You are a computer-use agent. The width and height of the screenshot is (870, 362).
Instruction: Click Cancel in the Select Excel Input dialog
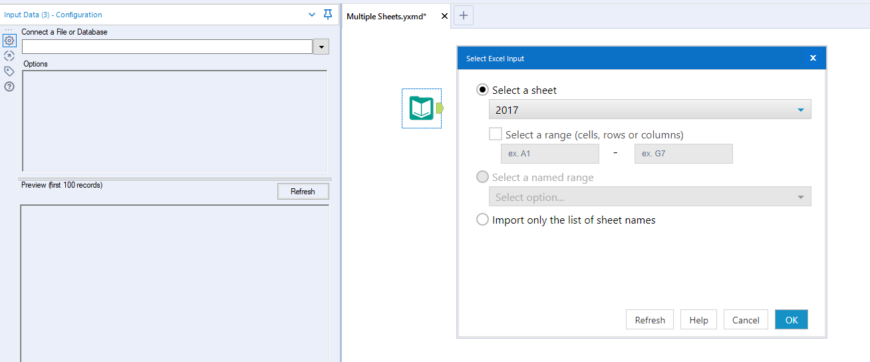click(x=746, y=320)
